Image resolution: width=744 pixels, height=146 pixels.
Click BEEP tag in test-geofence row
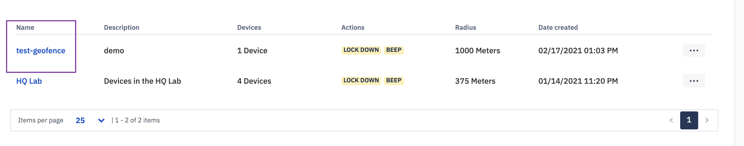tap(394, 50)
